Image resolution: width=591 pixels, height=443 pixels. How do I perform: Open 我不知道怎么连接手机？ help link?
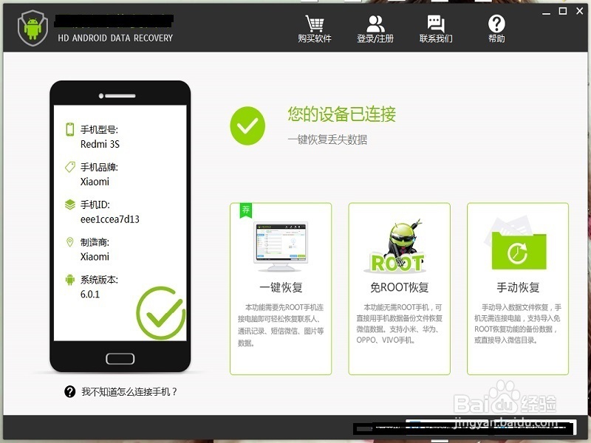pos(129,392)
